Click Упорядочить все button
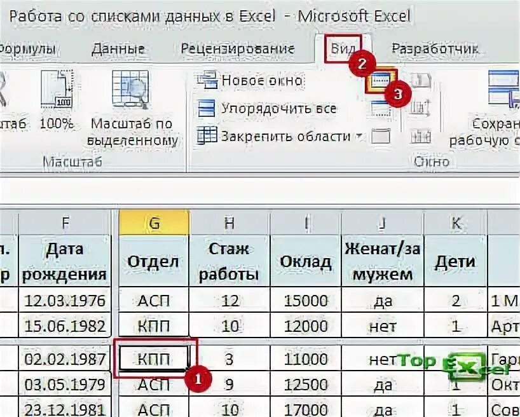Screen dimensions: 520x417 tap(267, 109)
